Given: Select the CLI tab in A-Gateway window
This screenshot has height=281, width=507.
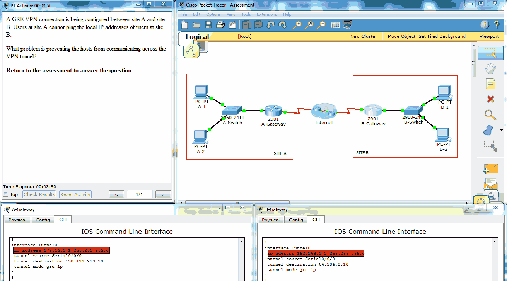Looking at the screenshot, I should pos(63,220).
